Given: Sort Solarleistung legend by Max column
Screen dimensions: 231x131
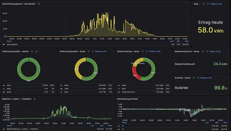Looking at the screenshot, I should pos(187,41).
